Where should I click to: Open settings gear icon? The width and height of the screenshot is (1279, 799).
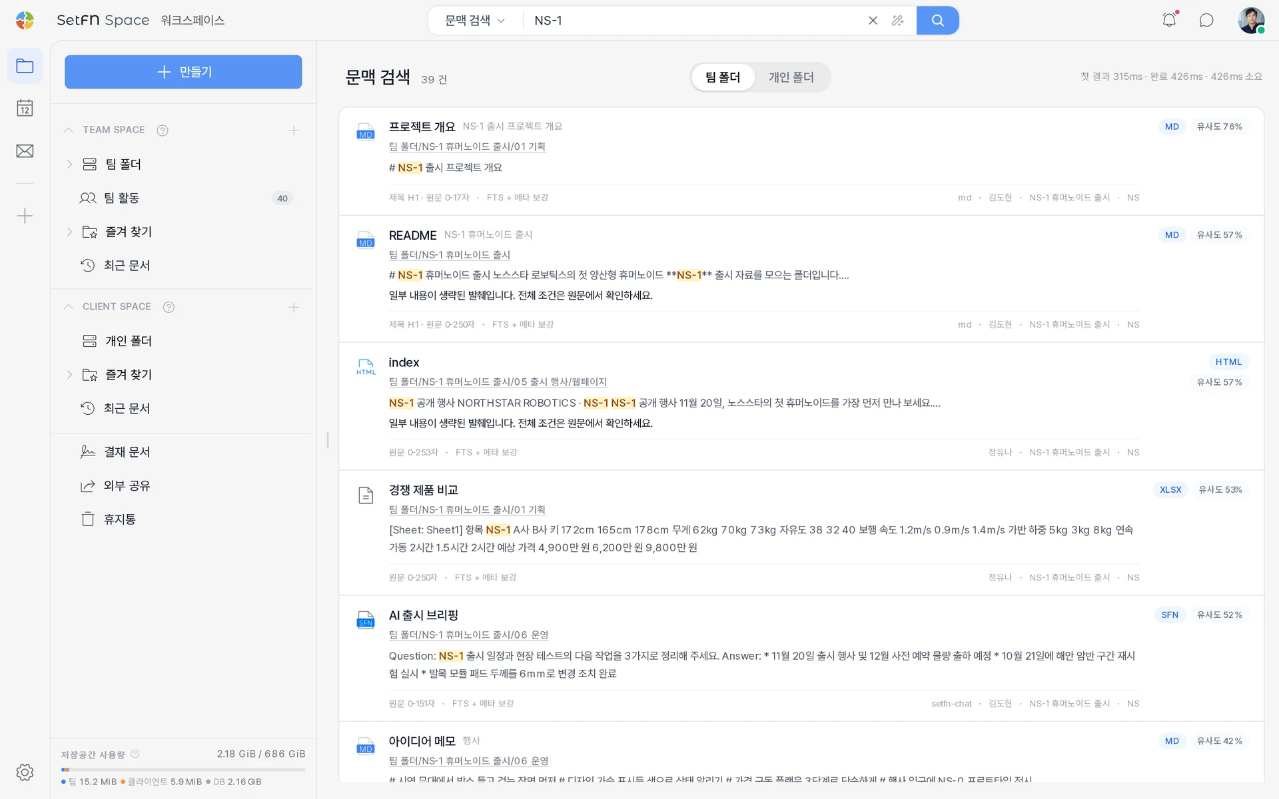point(25,772)
